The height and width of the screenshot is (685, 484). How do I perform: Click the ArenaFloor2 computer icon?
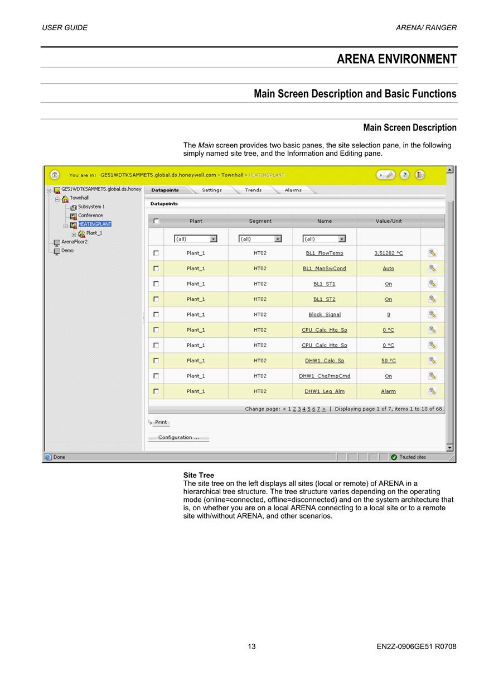(x=57, y=242)
